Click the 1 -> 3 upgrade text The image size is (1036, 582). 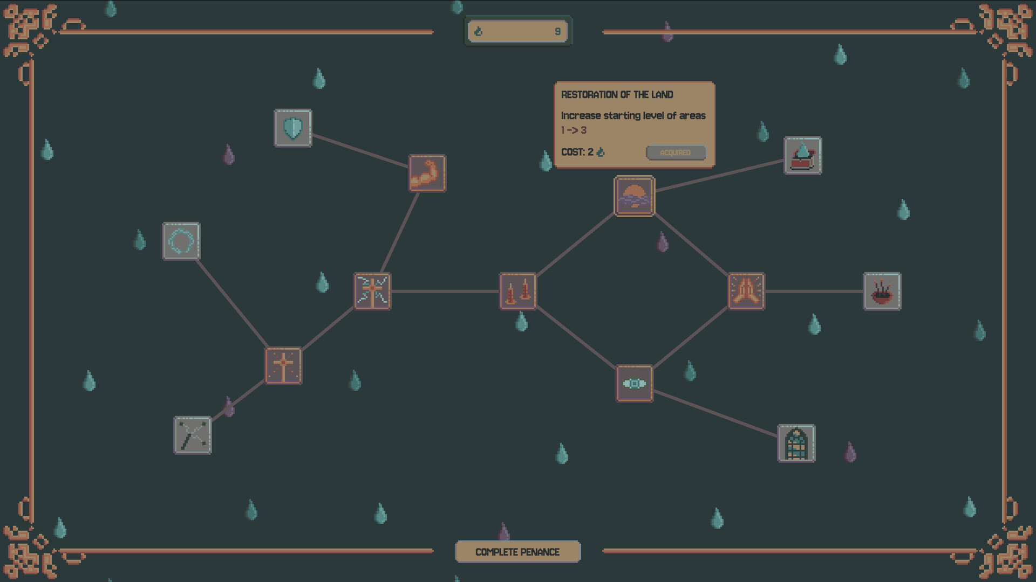[x=574, y=130]
